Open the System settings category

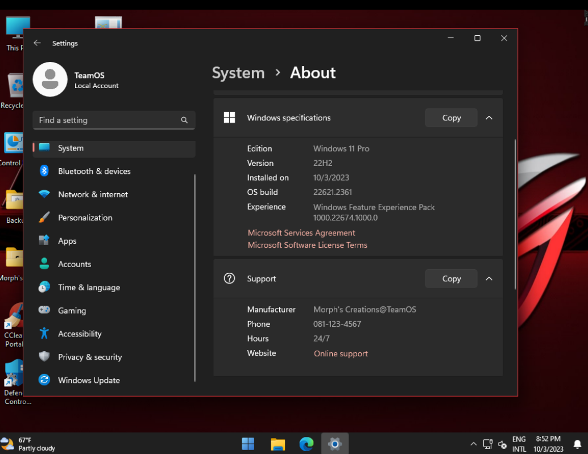coord(114,148)
